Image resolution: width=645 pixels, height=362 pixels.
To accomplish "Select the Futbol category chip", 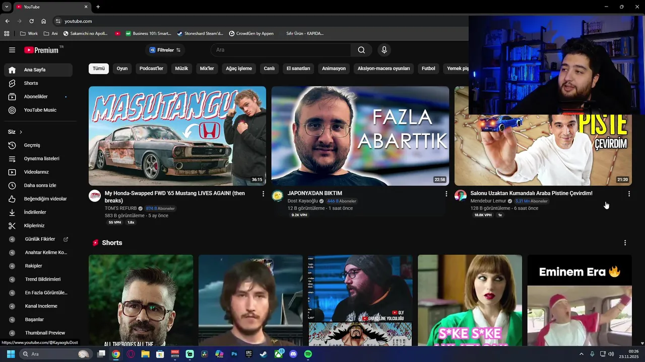I will coord(428,68).
